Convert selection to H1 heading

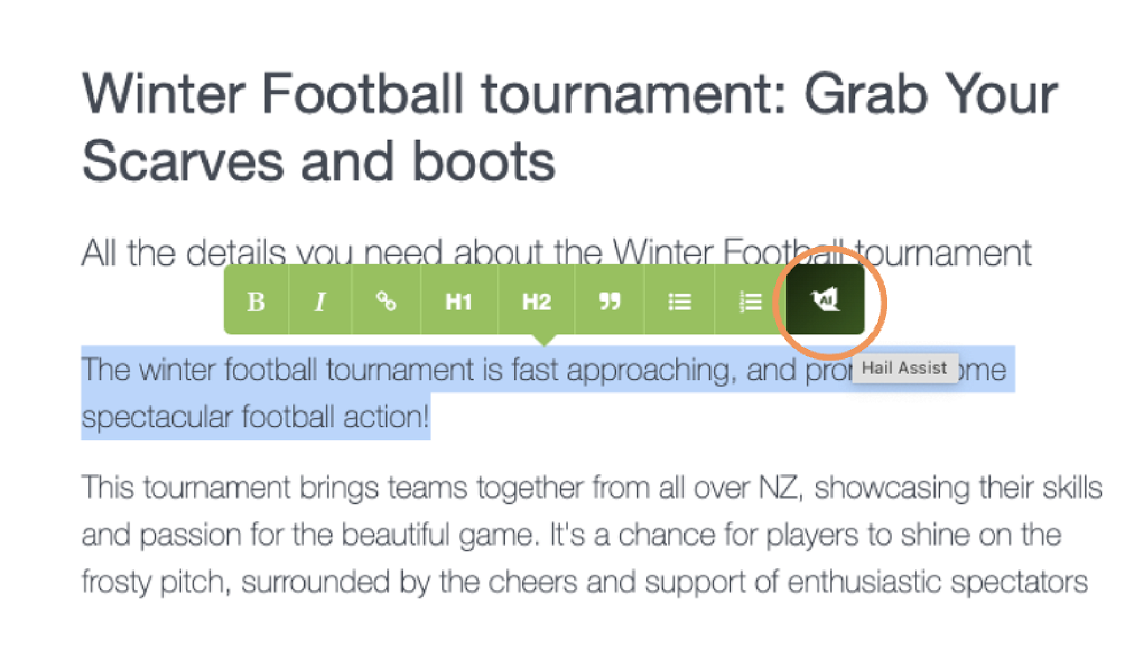click(x=458, y=301)
